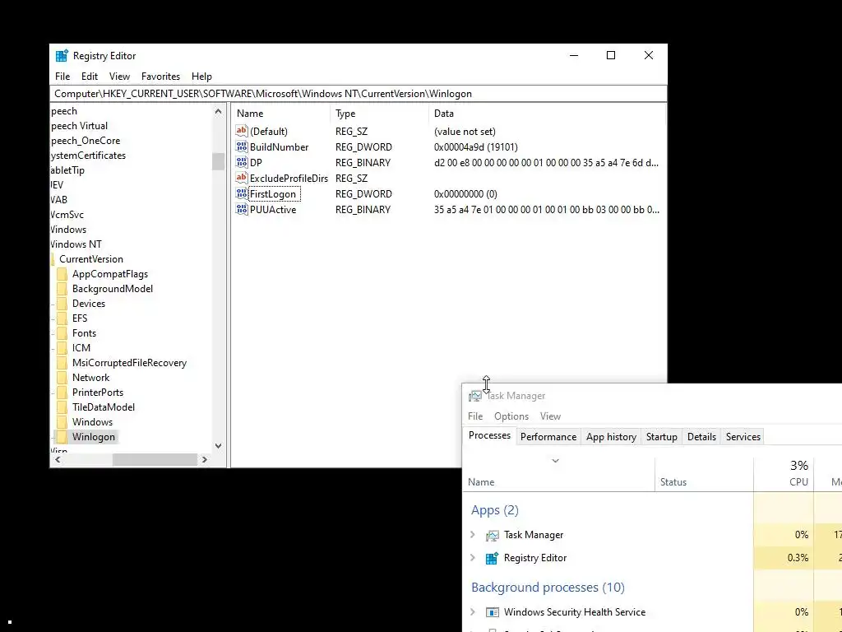Image resolution: width=842 pixels, height=632 pixels.
Task: Click the FirstLogon DWORD value icon
Action: pyautogui.click(x=242, y=193)
